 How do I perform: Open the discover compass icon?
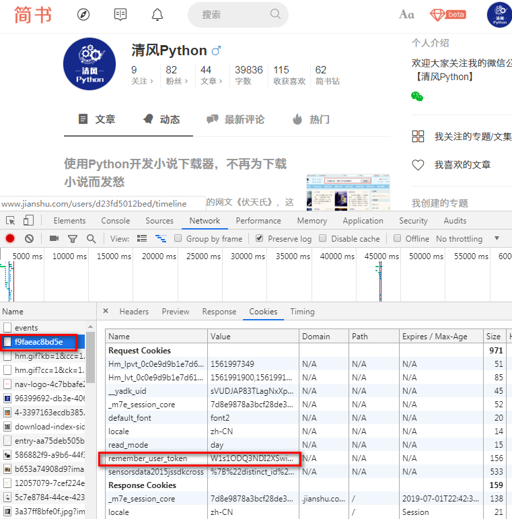[83, 15]
